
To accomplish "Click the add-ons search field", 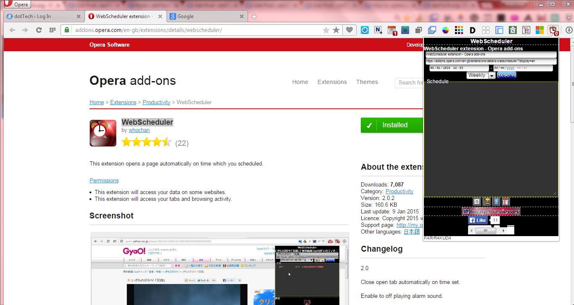I will (409, 83).
